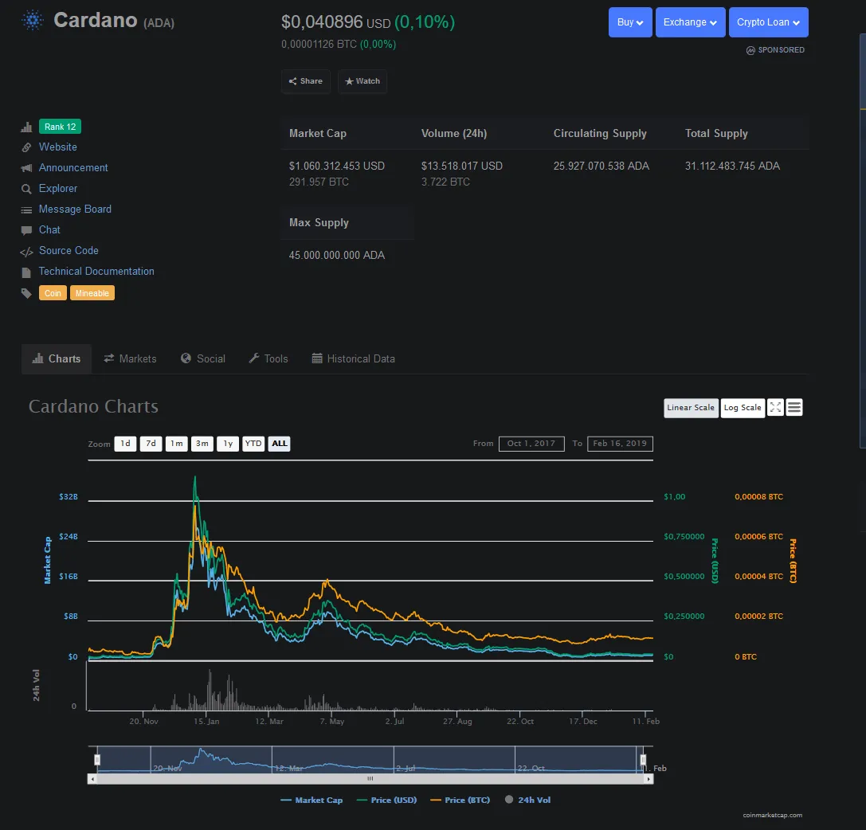Open the chart hamburger menu
Image resolution: width=866 pixels, height=830 pixels.
click(794, 408)
